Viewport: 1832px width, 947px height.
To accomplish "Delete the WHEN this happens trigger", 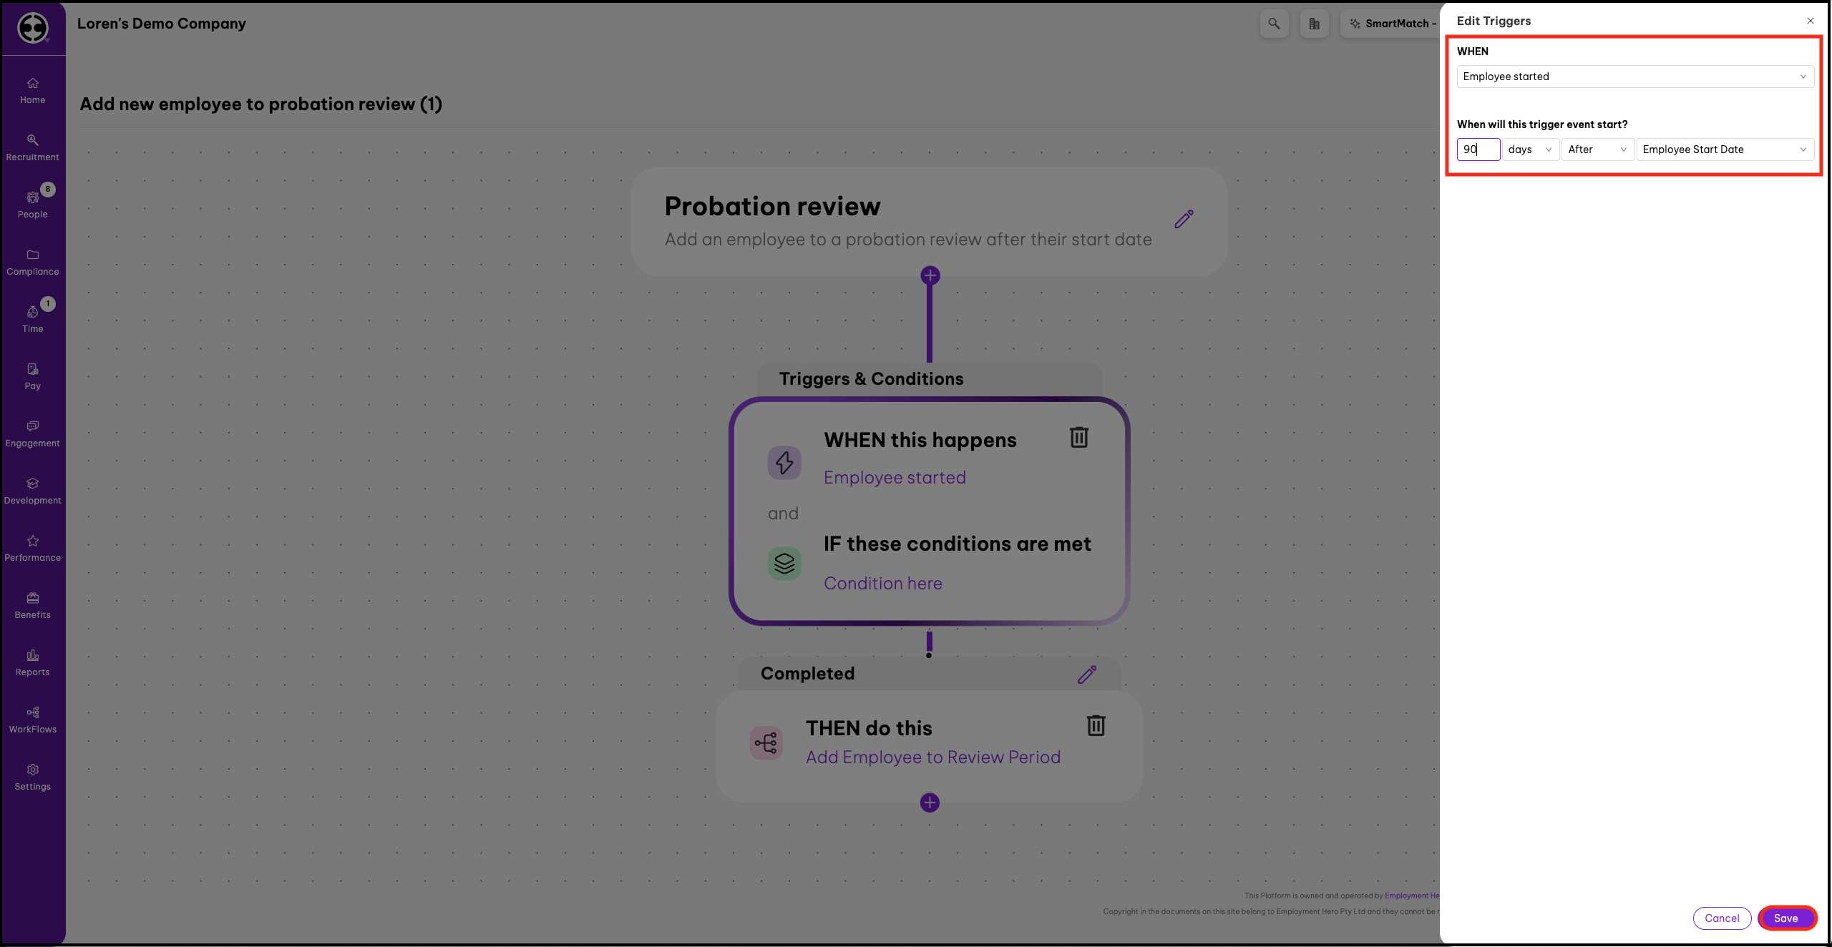I will pyautogui.click(x=1078, y=437).
